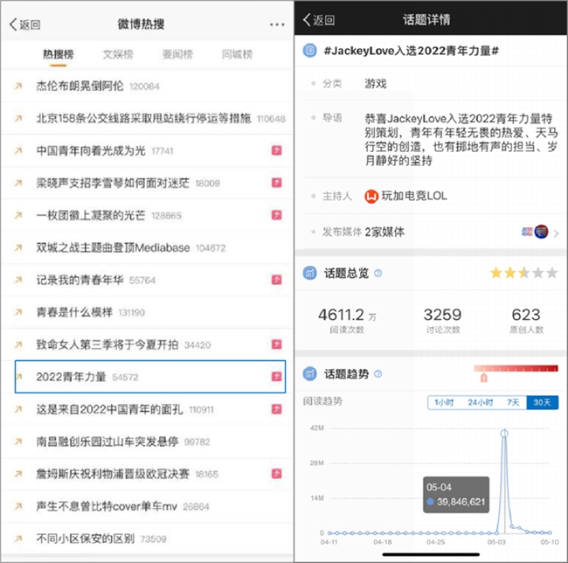This screenshot has height=563, width=568.
Task: Open topic 青春是什么模样
Action: pyautogui.click(x=147, y=312)
